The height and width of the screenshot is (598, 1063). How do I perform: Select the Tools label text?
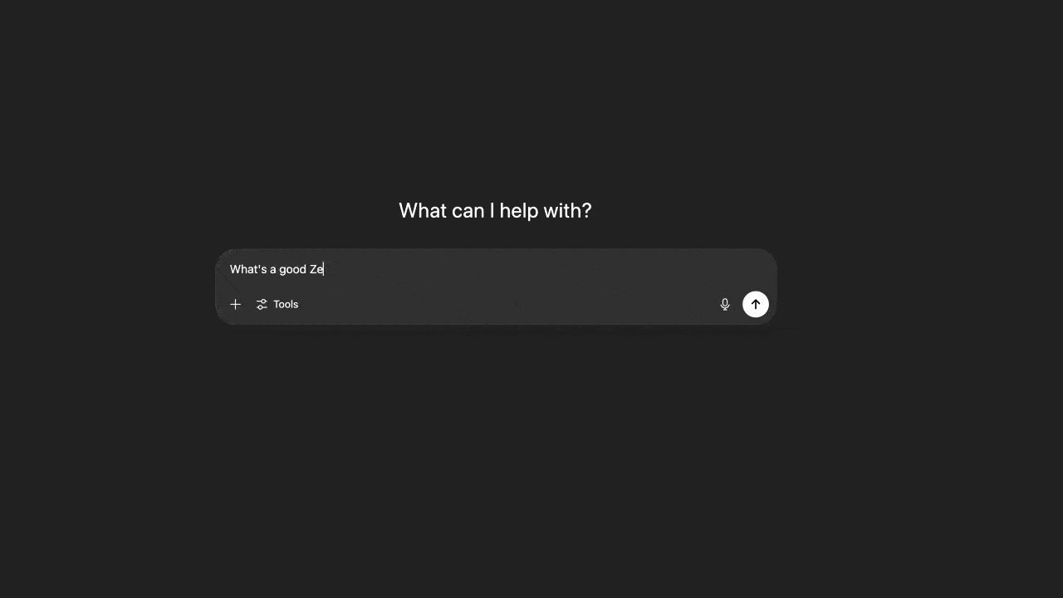(x=286, y=305)
